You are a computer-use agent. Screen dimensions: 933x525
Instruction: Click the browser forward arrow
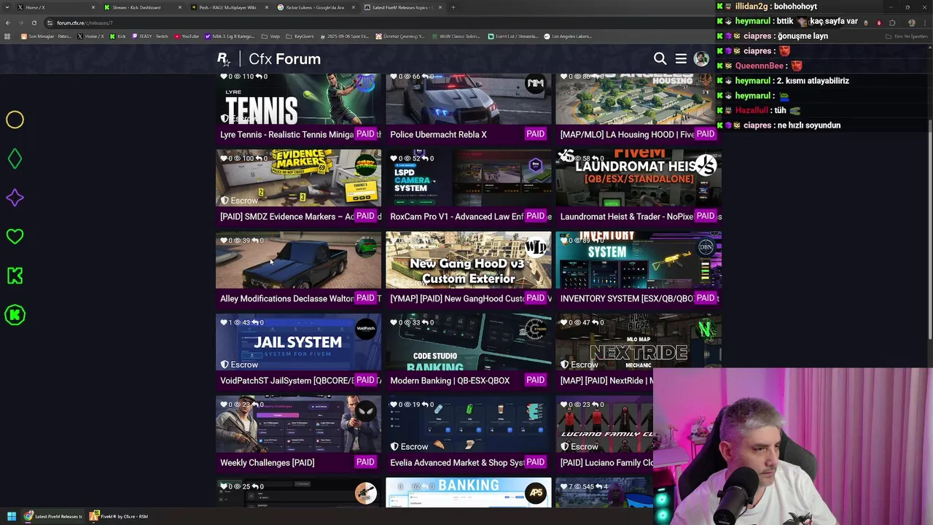20,23
